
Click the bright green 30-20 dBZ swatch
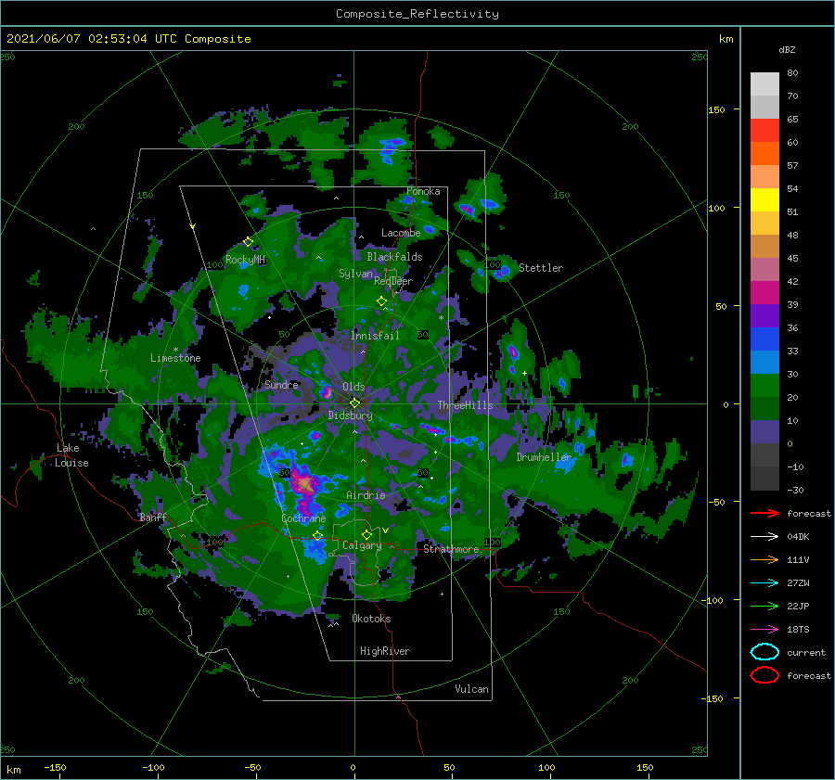pyautogui.click(x=764, y=386)
